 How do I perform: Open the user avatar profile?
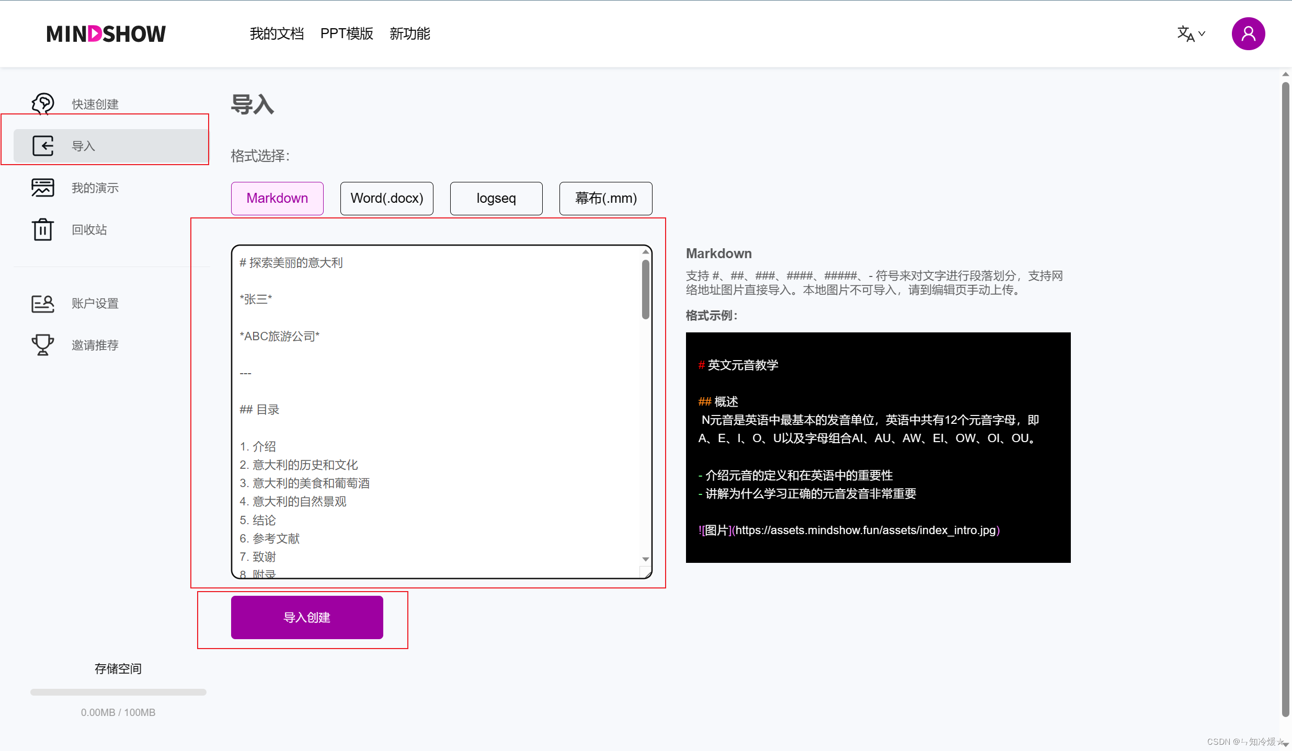(x=1248, y=34)
